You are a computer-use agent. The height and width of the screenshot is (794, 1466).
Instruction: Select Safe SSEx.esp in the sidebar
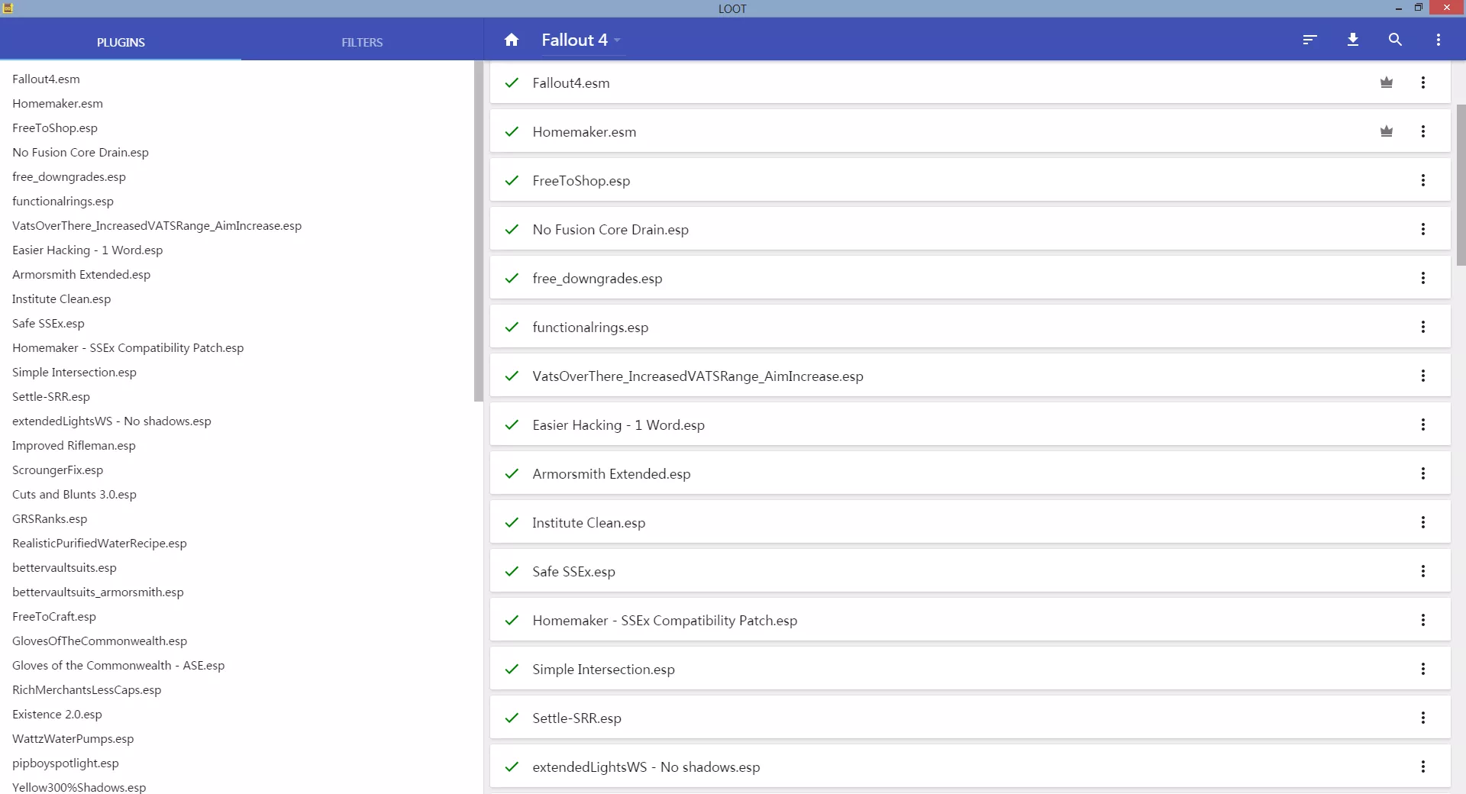pos(48,323)
